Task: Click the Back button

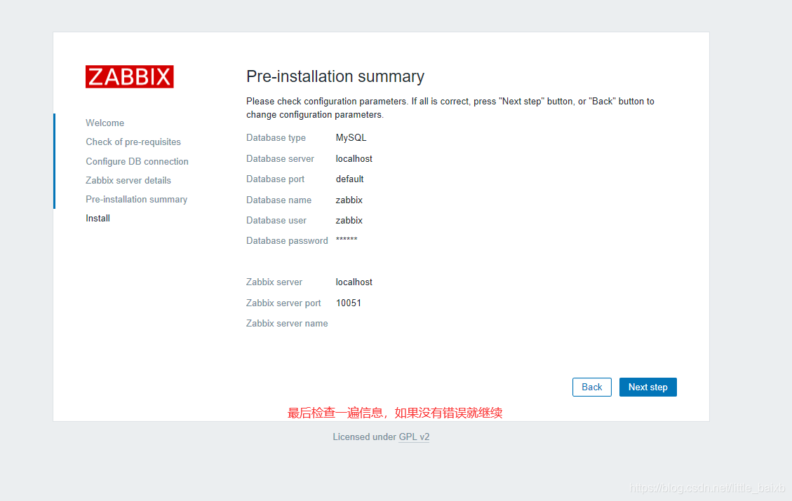Action: coord(591,387)
